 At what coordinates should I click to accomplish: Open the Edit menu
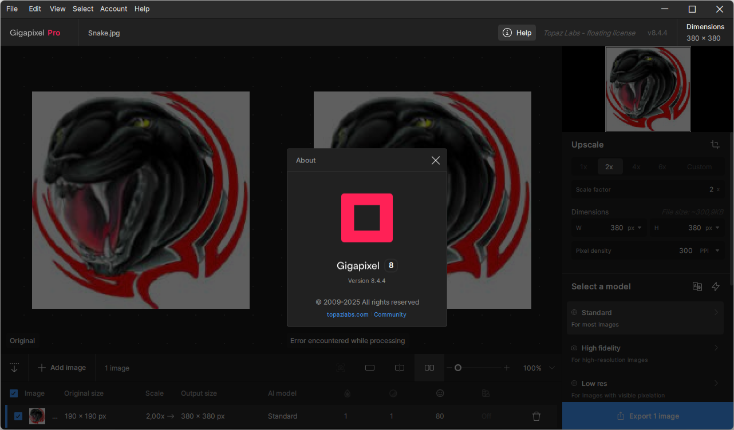pyautogui.click(x=35, y=9)
